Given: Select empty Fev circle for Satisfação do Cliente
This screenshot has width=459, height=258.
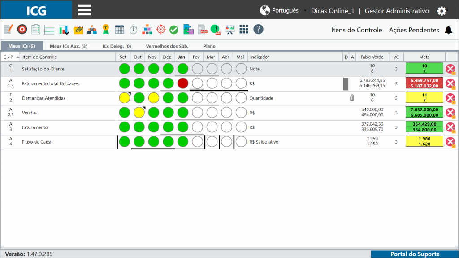Looking at the screenshot, I should click(x=197, y=69).
